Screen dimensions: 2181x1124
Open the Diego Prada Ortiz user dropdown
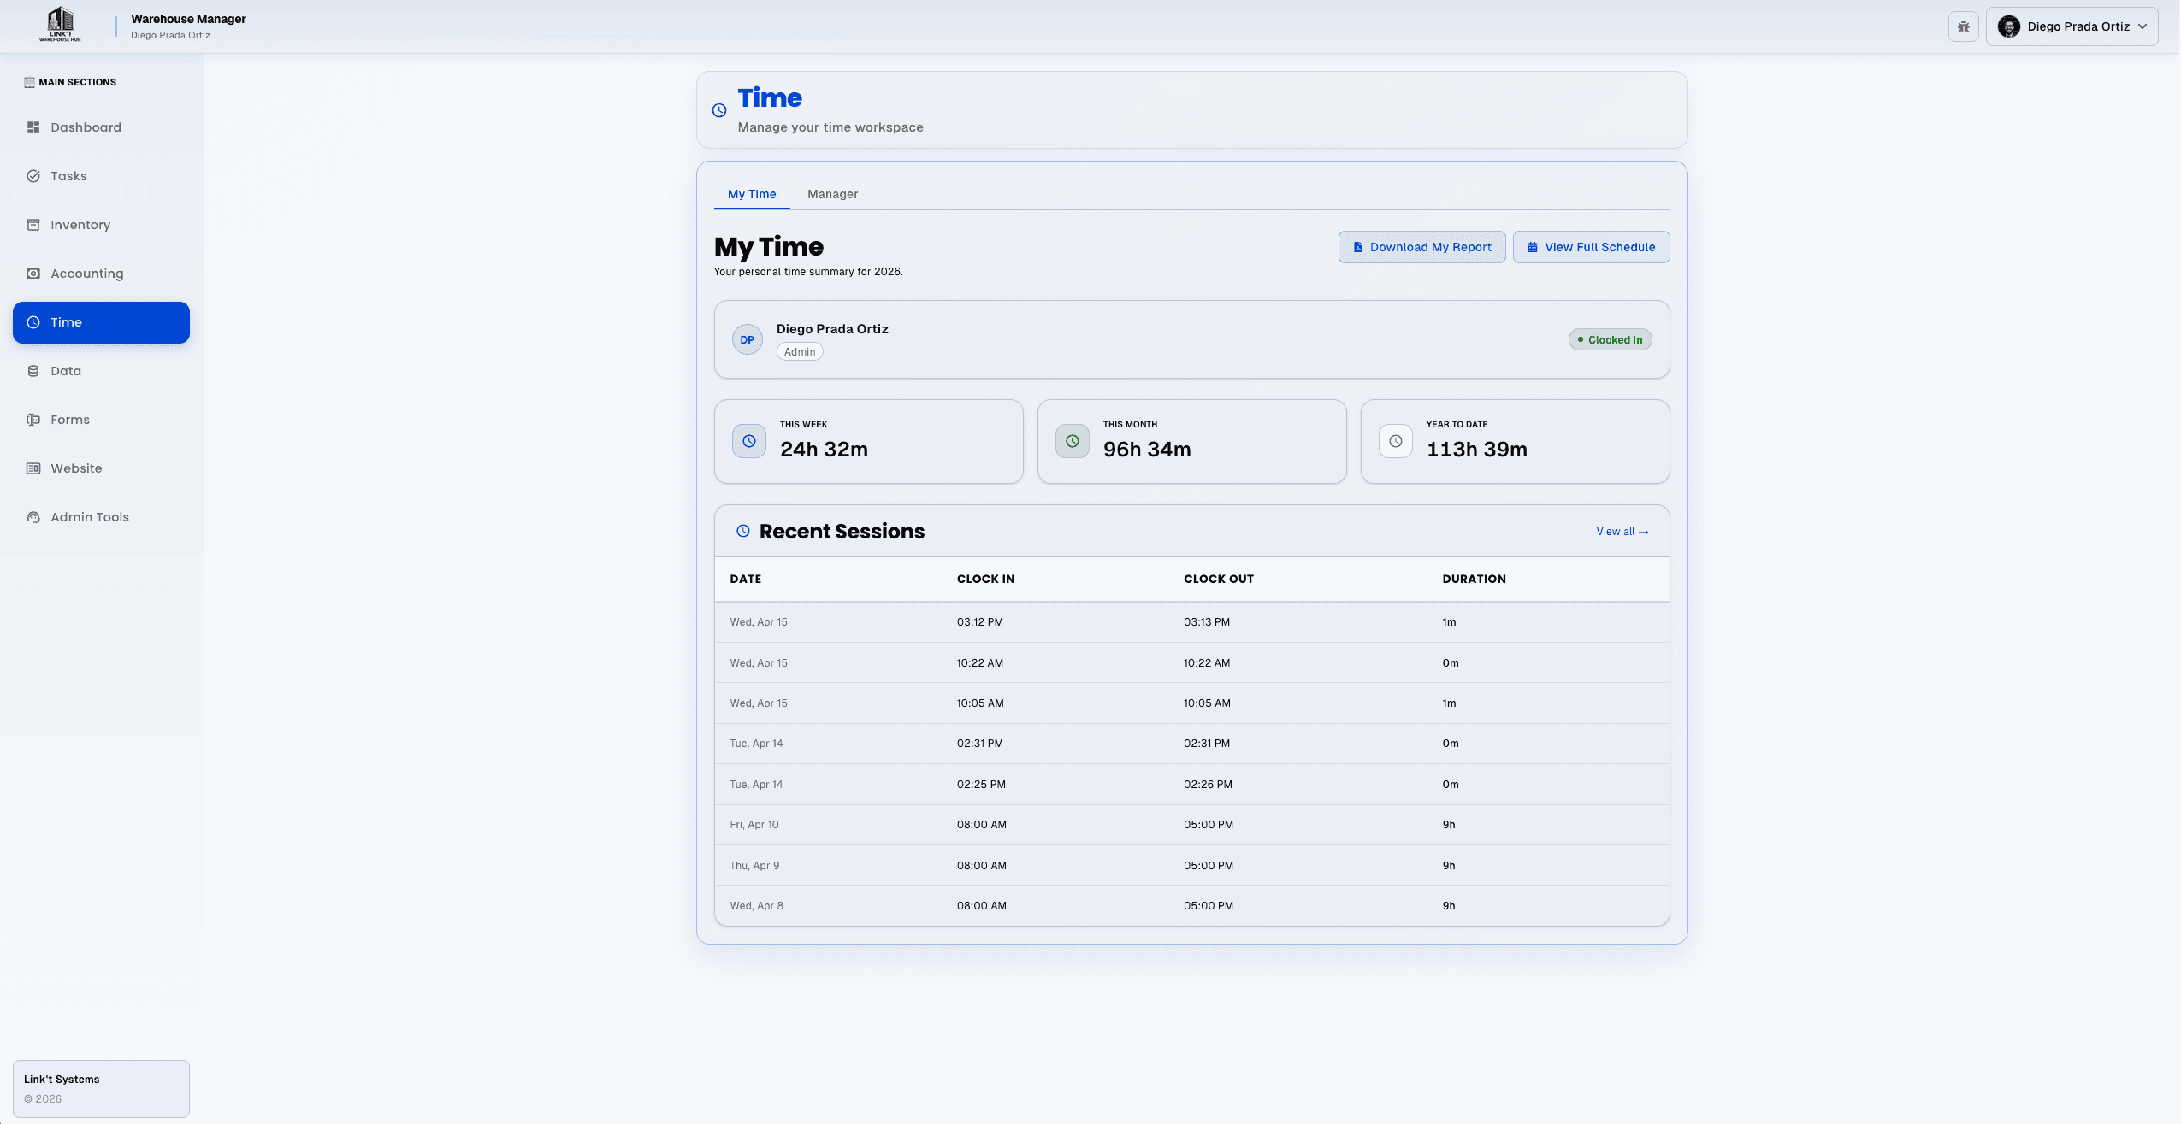(2072, 26)
